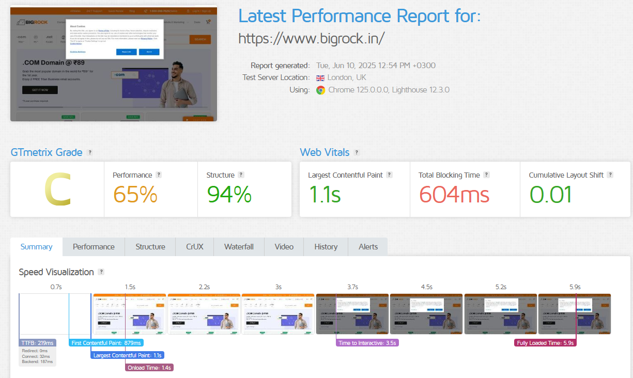Click Fully Loaded Time 5.9s marker
The width and height of the screenshot is (633, 378).
click(x=546, y=343)
